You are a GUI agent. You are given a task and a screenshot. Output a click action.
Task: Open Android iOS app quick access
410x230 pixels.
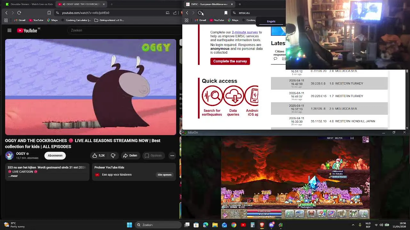(252, 101)
